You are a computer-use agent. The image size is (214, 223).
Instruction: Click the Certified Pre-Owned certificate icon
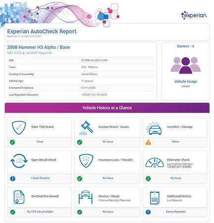19,197
